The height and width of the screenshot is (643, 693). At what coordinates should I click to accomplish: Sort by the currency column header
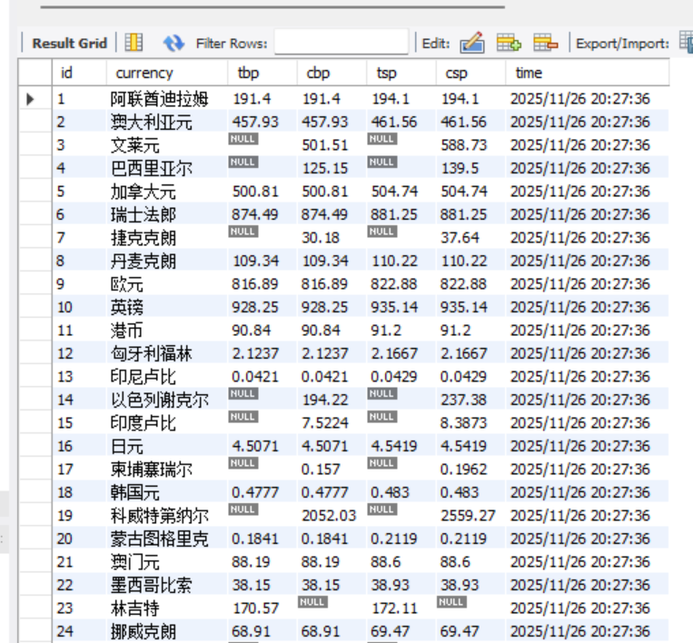pyautogui.click(x=166, y=73)
